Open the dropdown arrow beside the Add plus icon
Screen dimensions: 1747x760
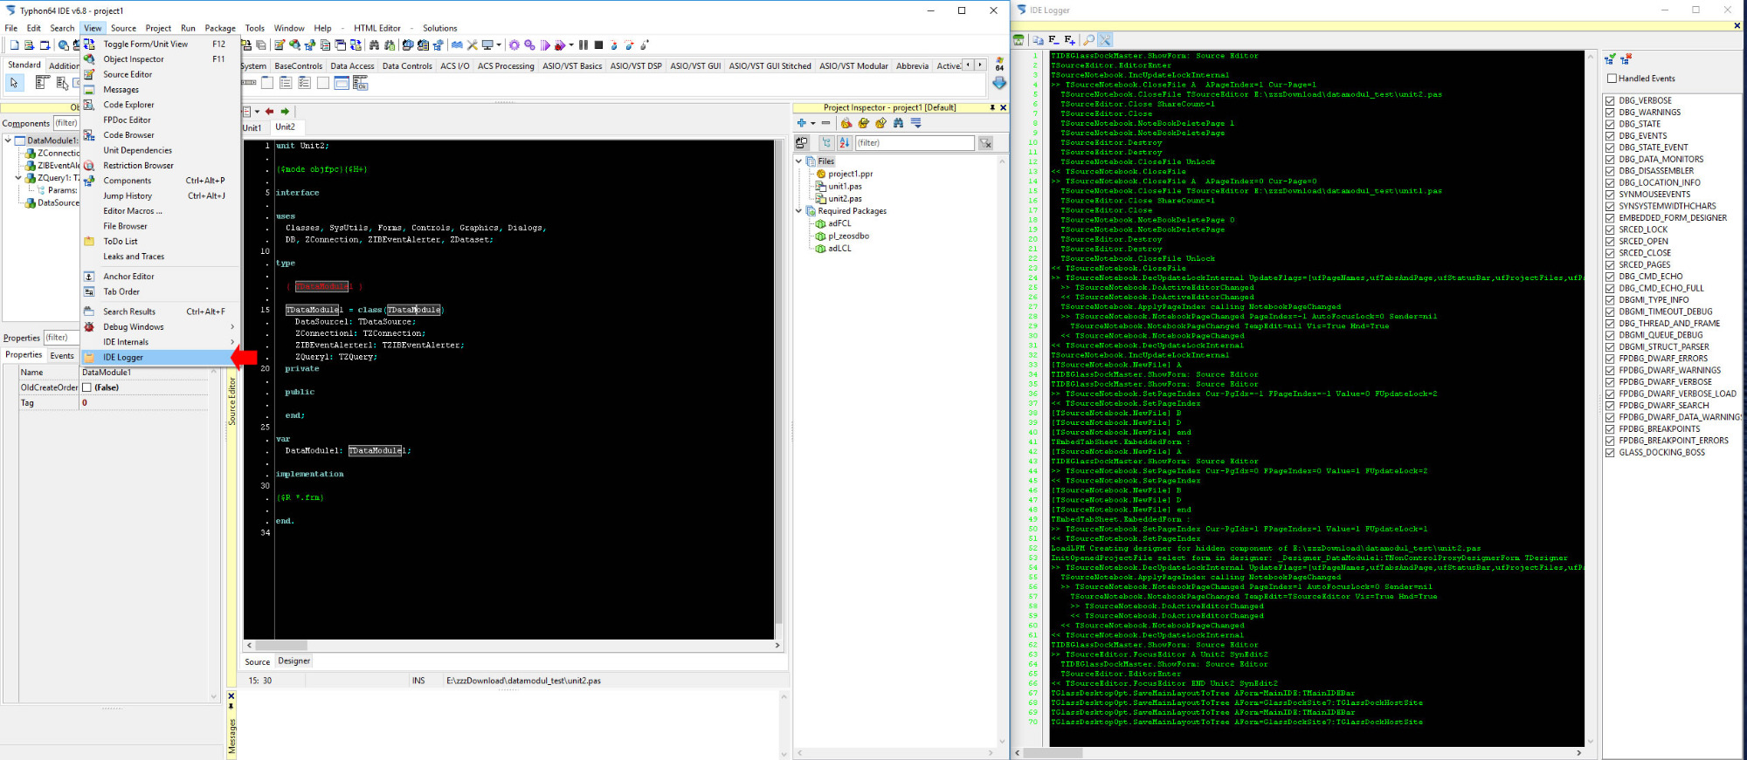[x=812, y=123]
